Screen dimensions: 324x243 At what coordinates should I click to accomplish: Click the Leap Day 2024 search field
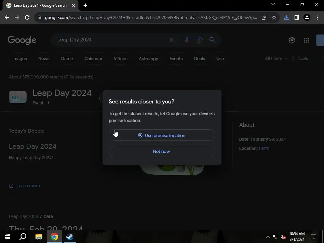[x=112, y=40]
